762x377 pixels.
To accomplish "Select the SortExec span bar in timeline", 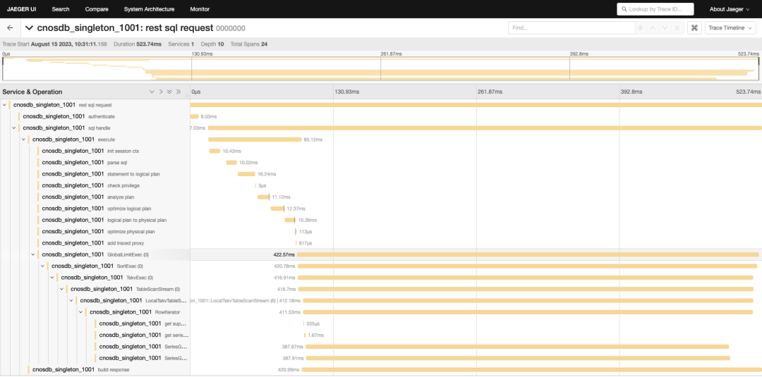I will coord(527,266).
